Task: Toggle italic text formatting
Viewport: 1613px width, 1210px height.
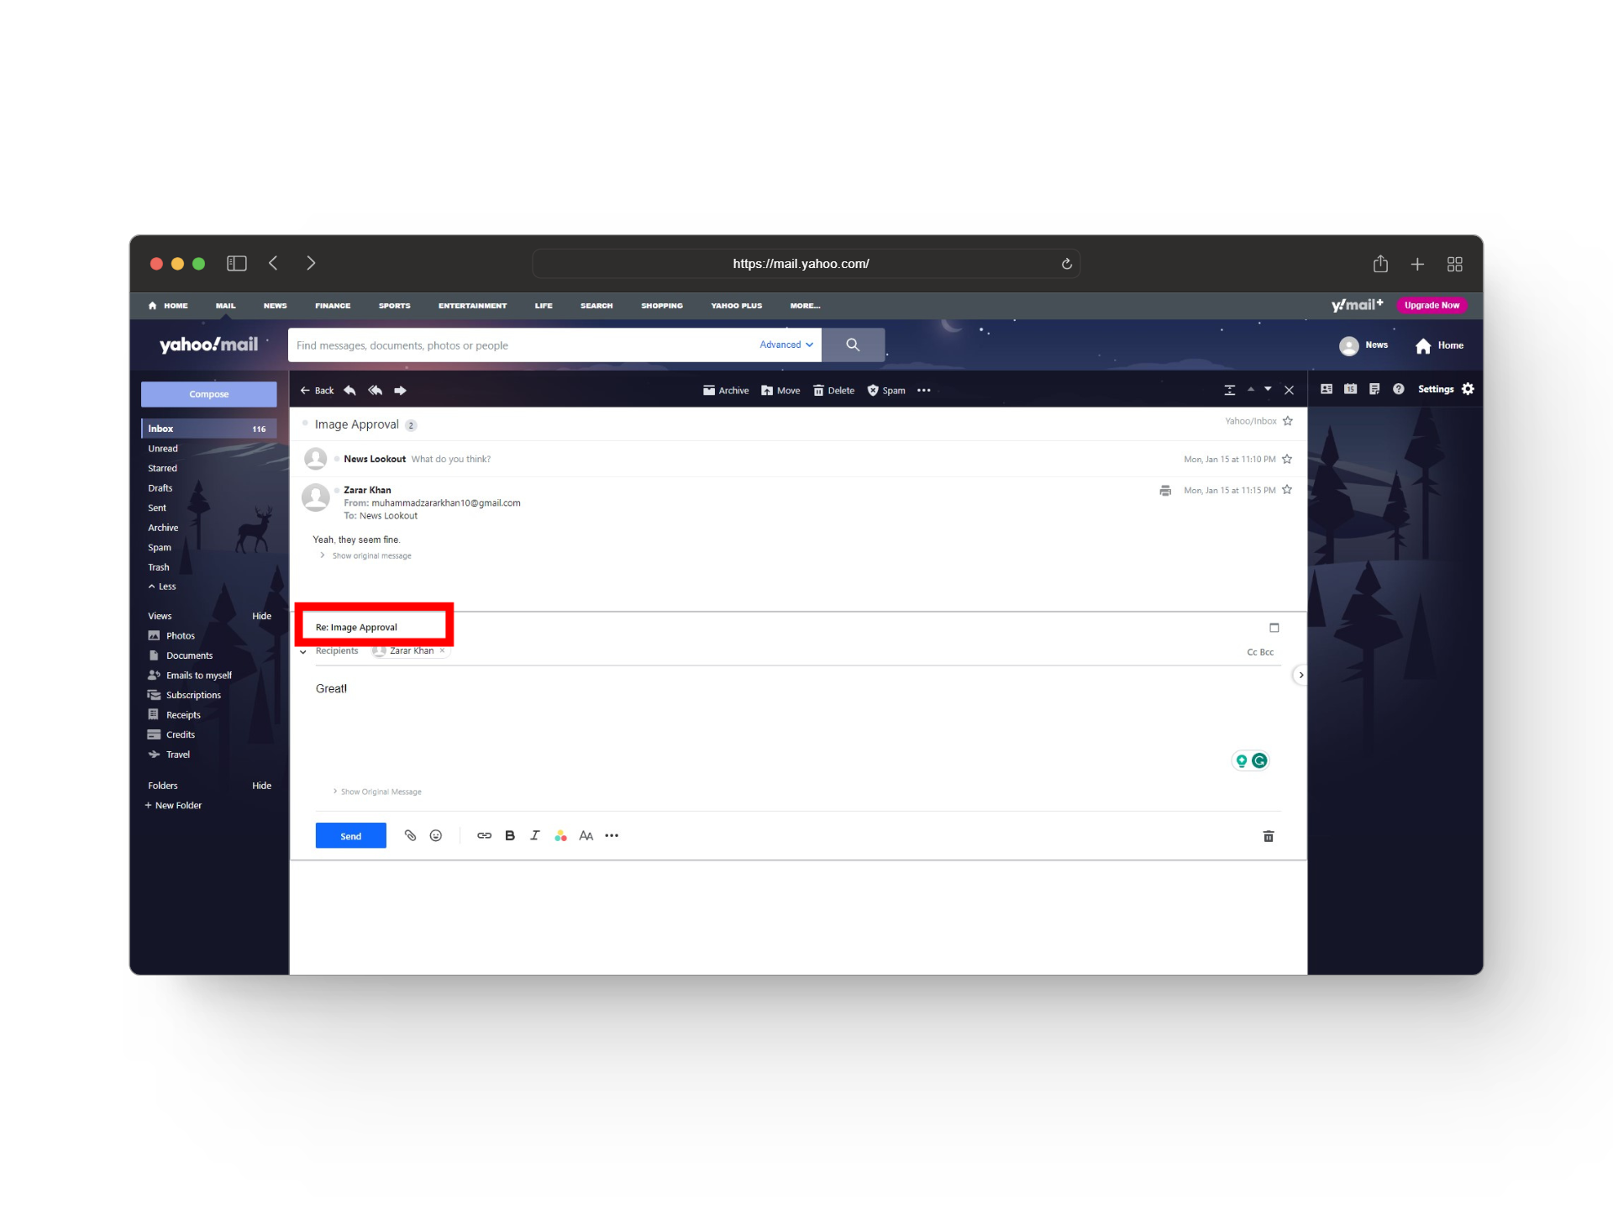Action: pyautogui.click(x=534, y=835)
